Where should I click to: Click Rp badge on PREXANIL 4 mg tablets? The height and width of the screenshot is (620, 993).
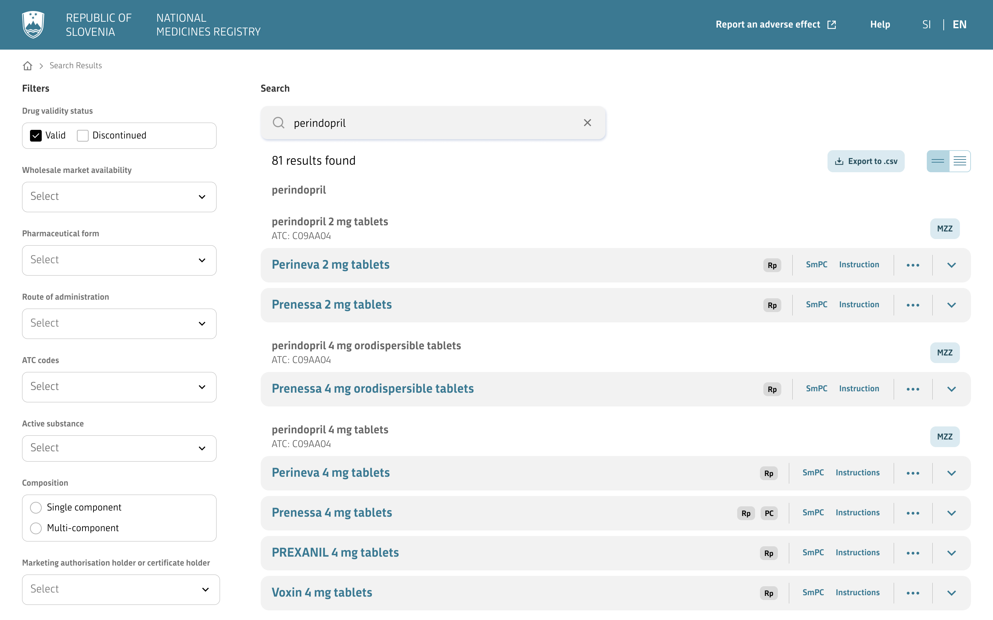tap(769, 553)
